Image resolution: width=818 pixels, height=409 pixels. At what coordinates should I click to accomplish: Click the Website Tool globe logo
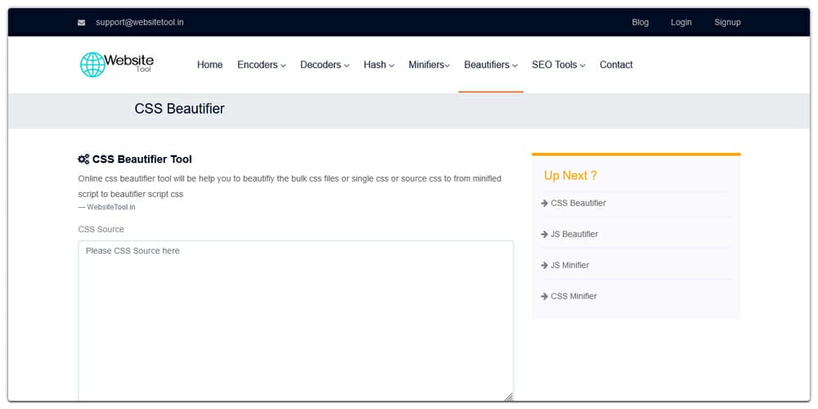116,64
